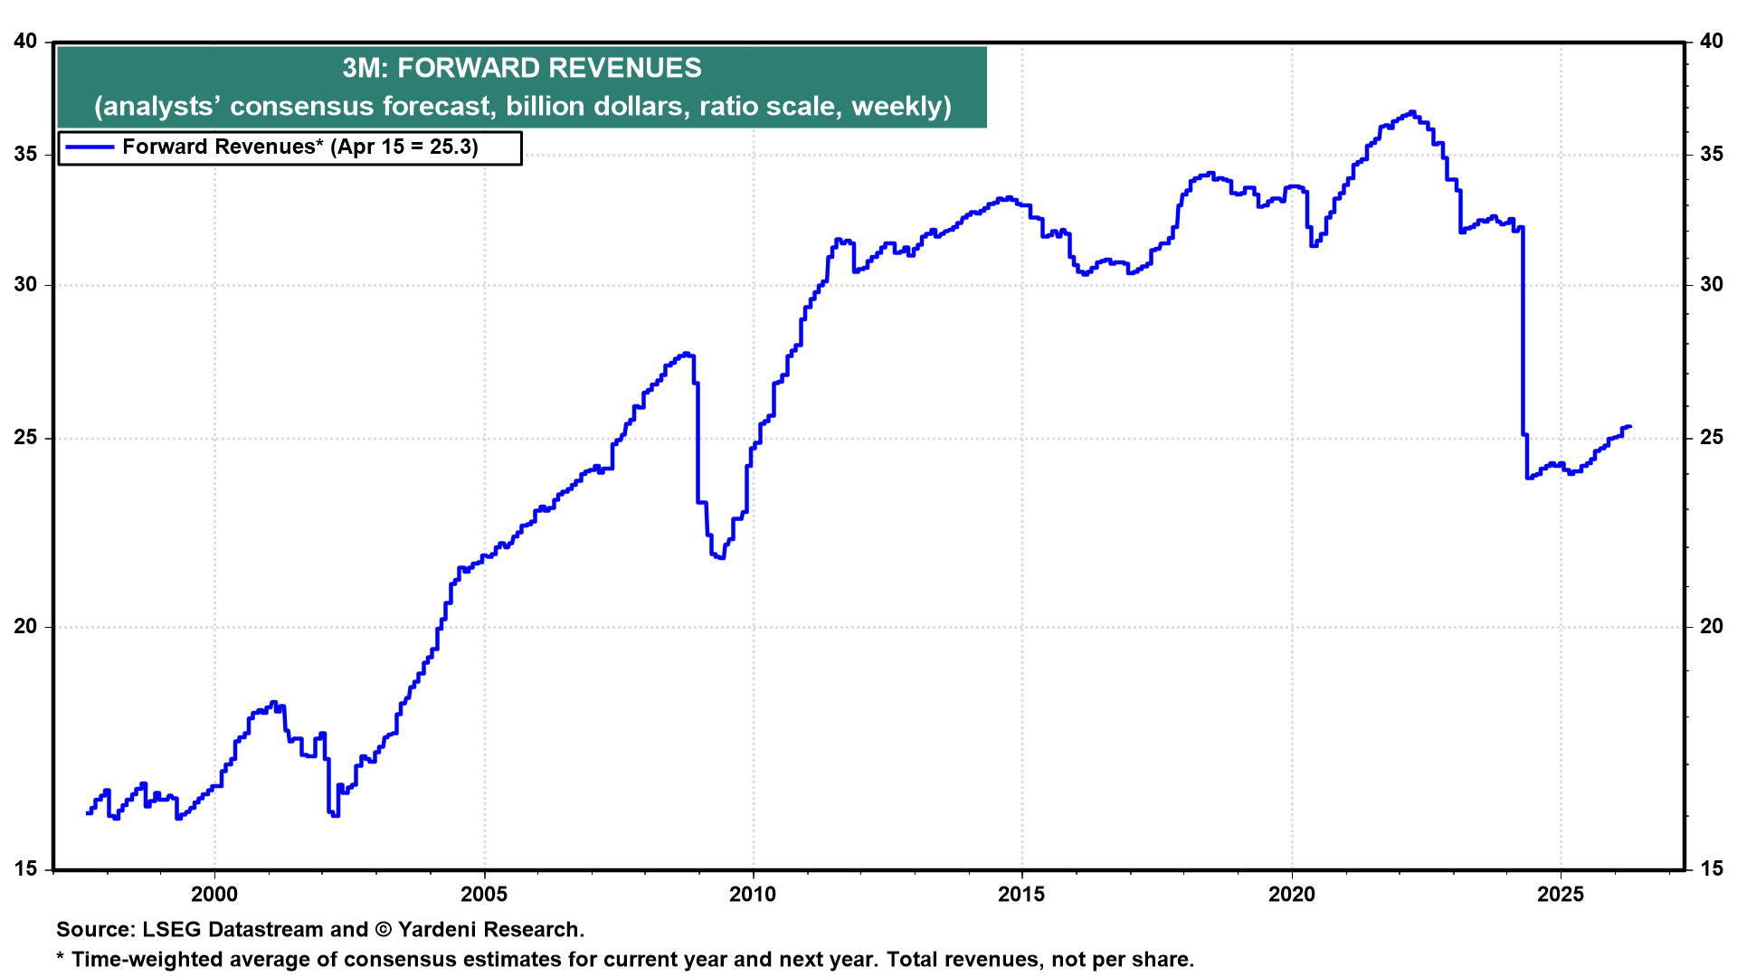
Task: Click the analysts' consensus forecast subtitle text
Action: (x=522, y=106)
